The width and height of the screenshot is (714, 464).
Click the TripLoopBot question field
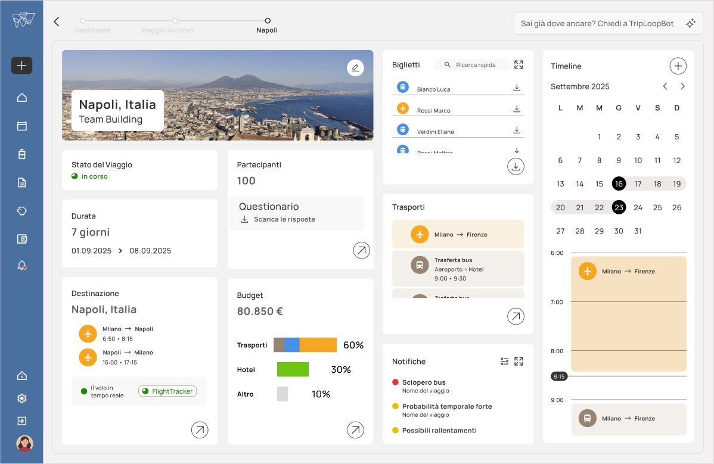(609, 23)
